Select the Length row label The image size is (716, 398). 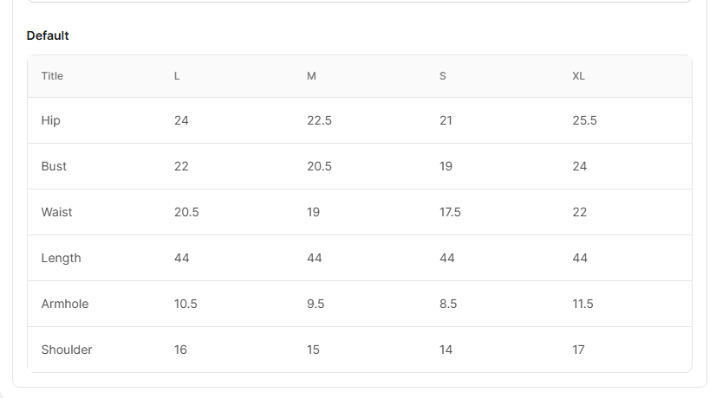click(x=61, y=258)
